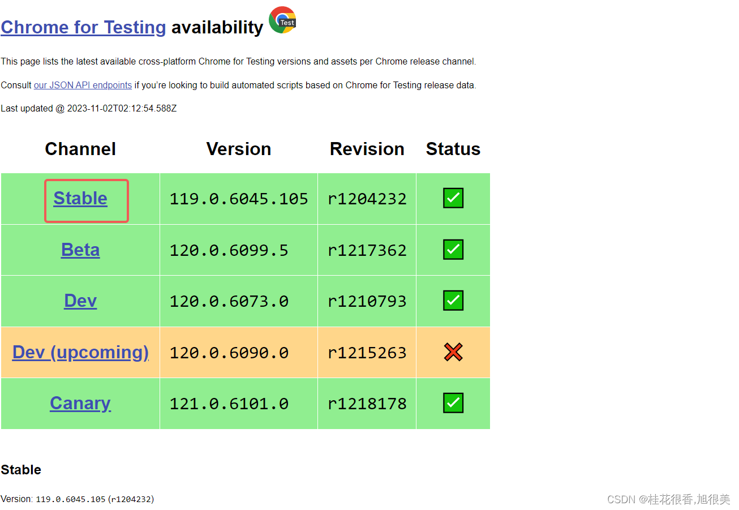Click the green checkmark in Stable row

coord(453,198)
